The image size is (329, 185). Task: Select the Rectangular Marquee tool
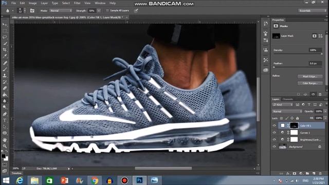5,31
